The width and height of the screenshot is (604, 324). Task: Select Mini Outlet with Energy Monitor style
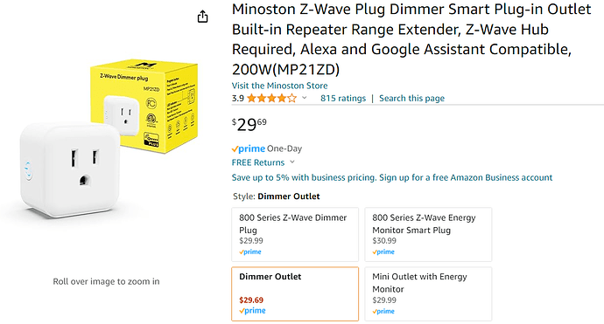(428, 294)
